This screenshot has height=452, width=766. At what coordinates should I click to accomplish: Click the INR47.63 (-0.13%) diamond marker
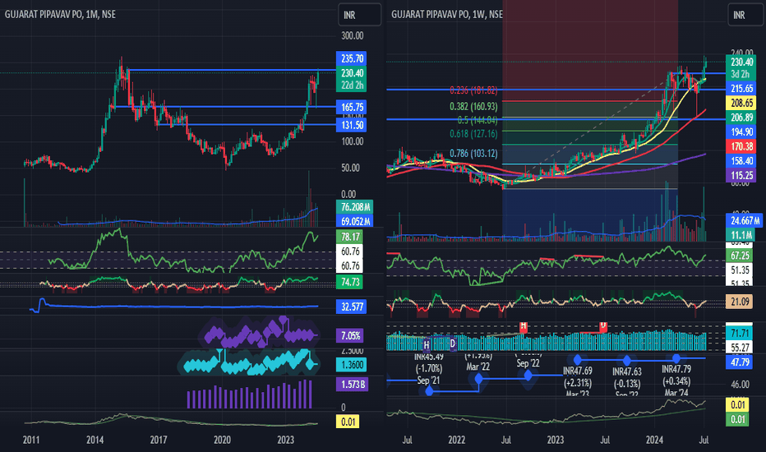pos(627,361)
